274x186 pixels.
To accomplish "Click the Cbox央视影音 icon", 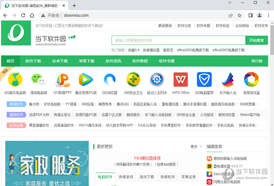I will coord(209,174).
